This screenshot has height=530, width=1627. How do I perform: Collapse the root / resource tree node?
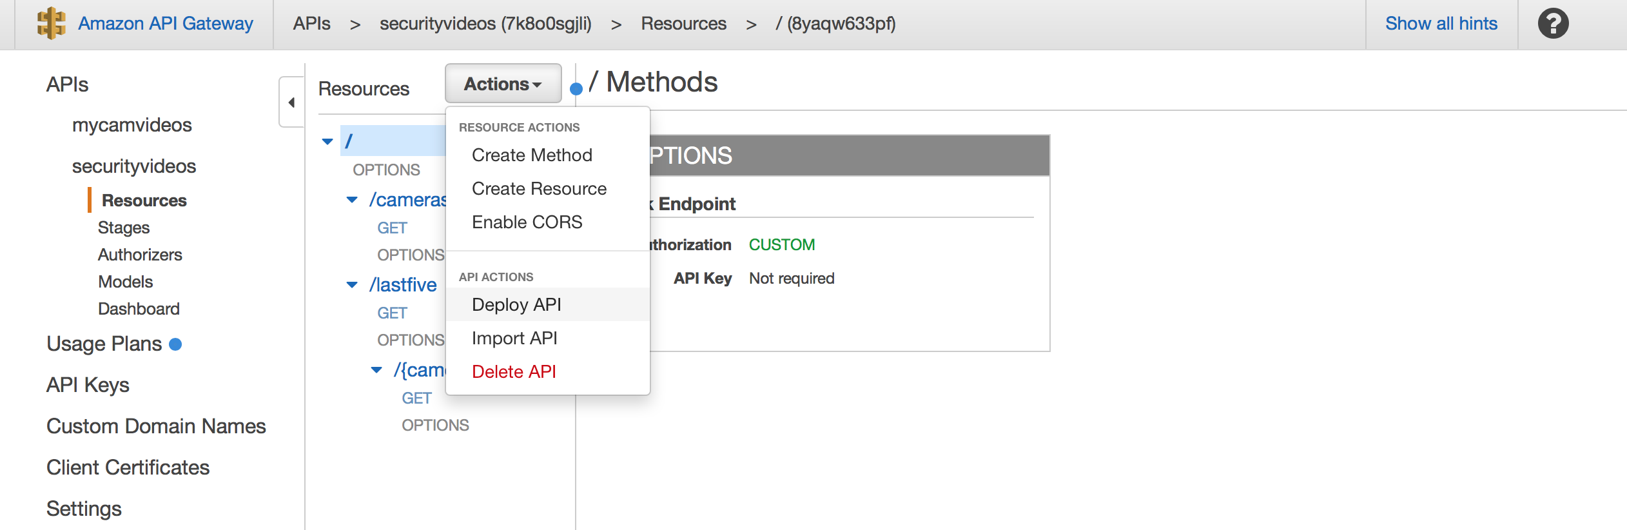(327, 141)
